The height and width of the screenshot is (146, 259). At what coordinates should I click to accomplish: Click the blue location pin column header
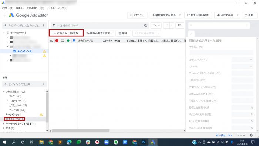(x=74, y=40)
